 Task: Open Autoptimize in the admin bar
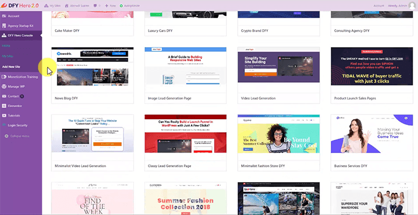click(x=130, y=5)
